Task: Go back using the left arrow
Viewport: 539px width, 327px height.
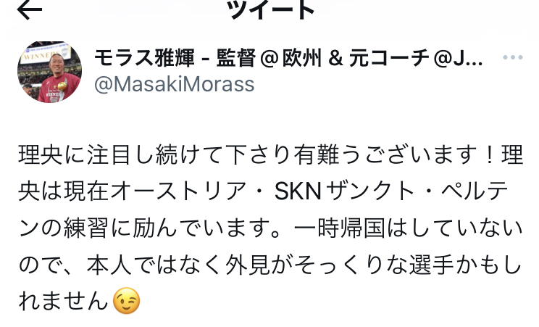Action: [x=30, y=10]
